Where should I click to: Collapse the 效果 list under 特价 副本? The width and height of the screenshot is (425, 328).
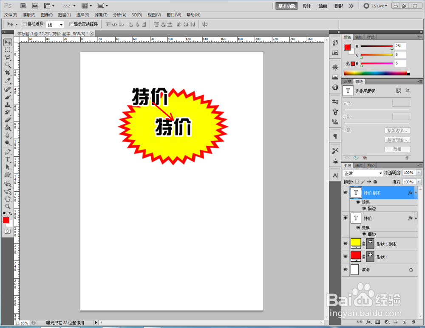tap(415, 192)
